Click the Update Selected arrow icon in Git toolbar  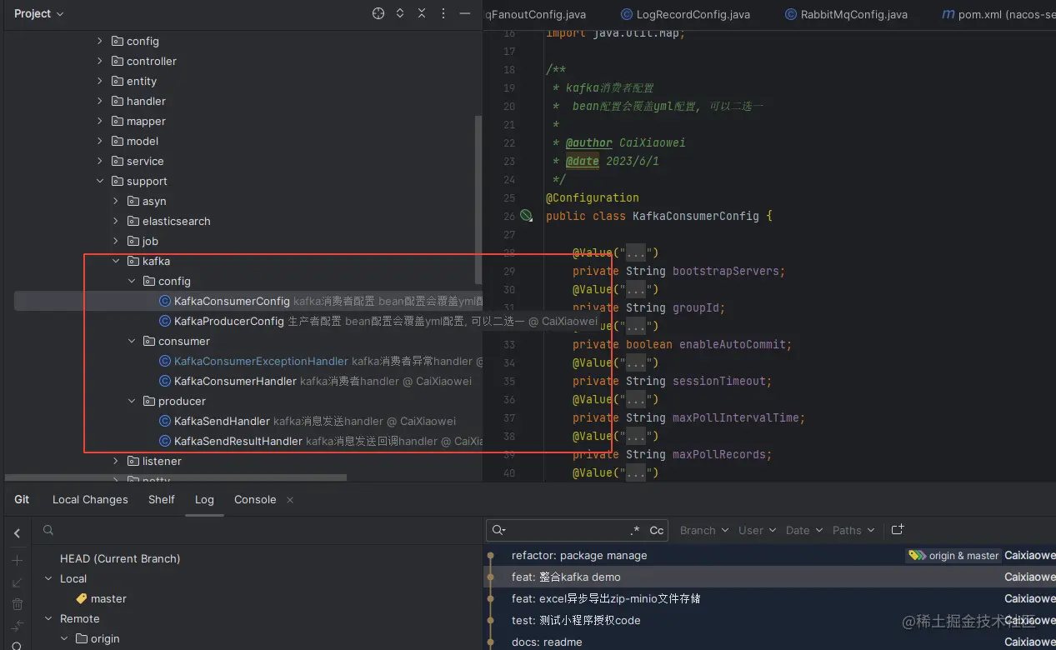click(18, 582)
